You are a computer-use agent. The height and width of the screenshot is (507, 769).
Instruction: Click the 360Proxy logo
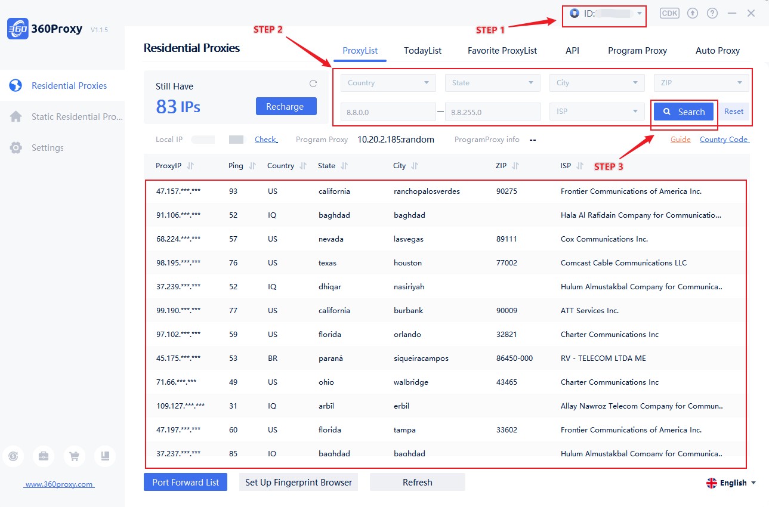[x=17, y=29]
